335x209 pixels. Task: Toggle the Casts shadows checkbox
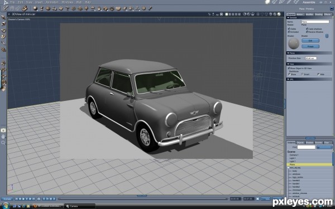click(x=307, y=28)
